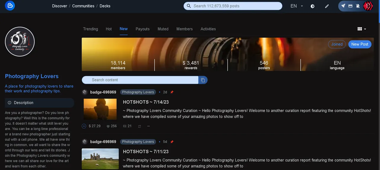
Task: Click the Ecency logo in top-left
Action: pos(10,6)
